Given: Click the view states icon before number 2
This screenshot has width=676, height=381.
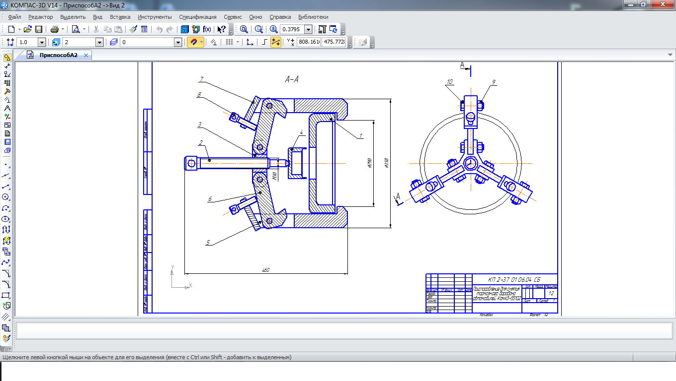Looking at the screenshot, I should [56, 43].
